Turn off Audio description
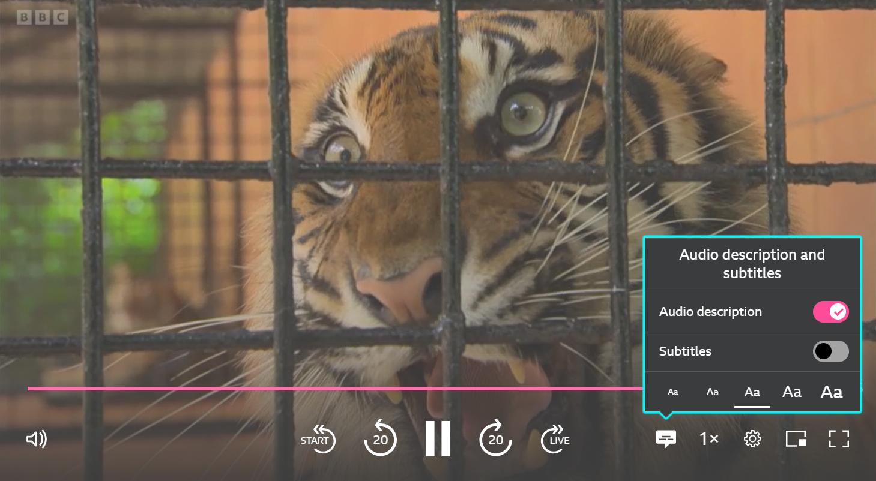The height and width of the screenshot is (481, 876). (x=831, y=312)
